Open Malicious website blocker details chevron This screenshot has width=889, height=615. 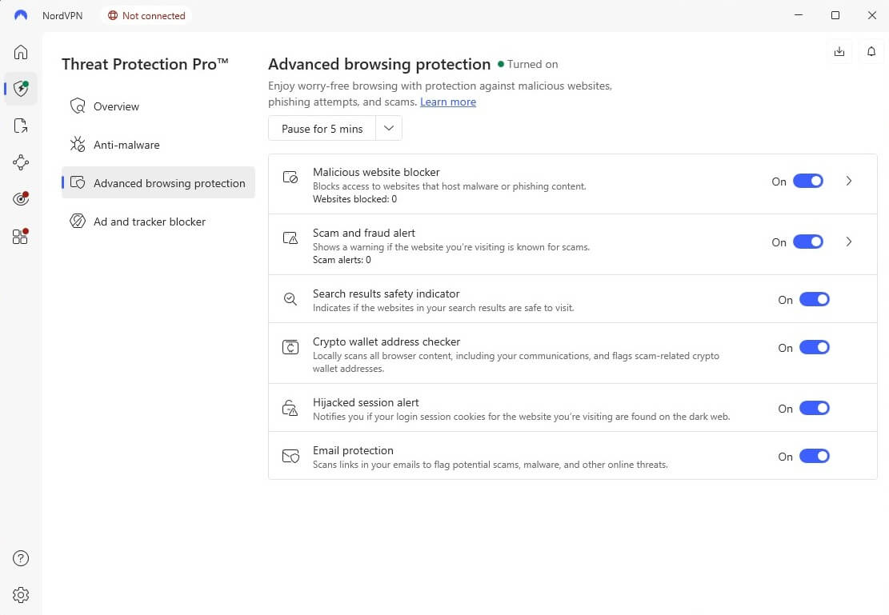point(849,182)
